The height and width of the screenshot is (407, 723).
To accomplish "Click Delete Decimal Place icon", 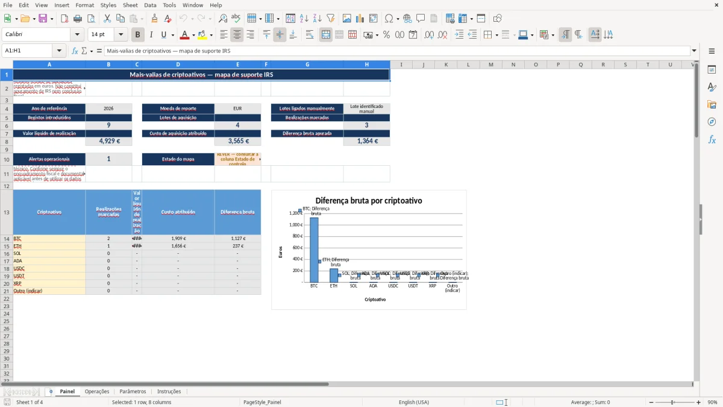I will pyautogui.click(x=443, y=35).
